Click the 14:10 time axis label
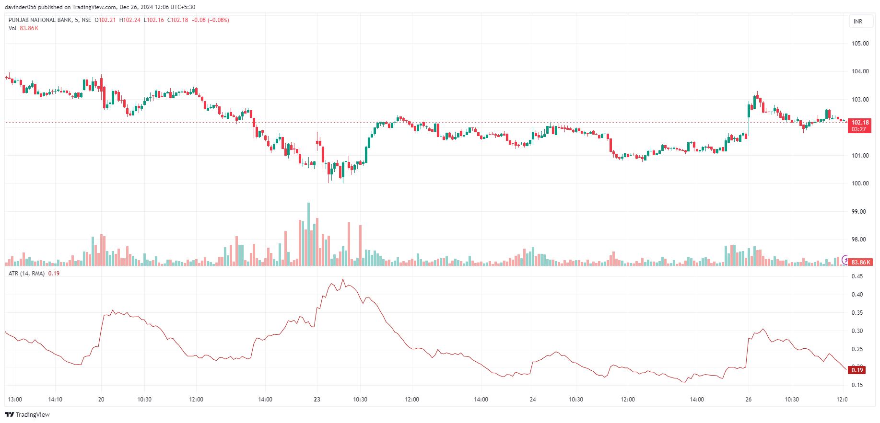The image size is (880, 423). (55, 400)
